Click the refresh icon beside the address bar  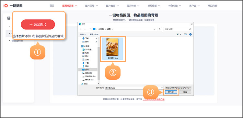(x=159, y=29)
